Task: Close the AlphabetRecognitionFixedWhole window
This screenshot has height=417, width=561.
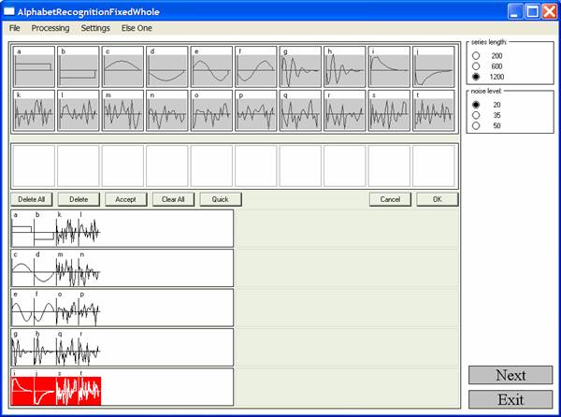Action: (549, 12)
